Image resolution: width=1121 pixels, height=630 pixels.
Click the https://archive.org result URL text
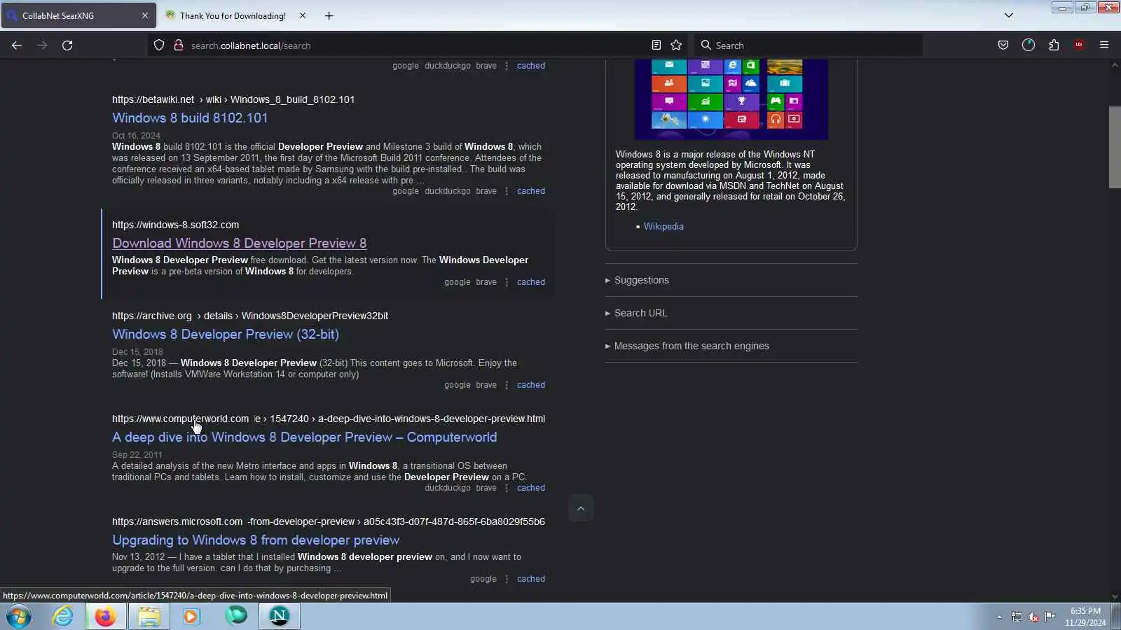pos(151,316)
